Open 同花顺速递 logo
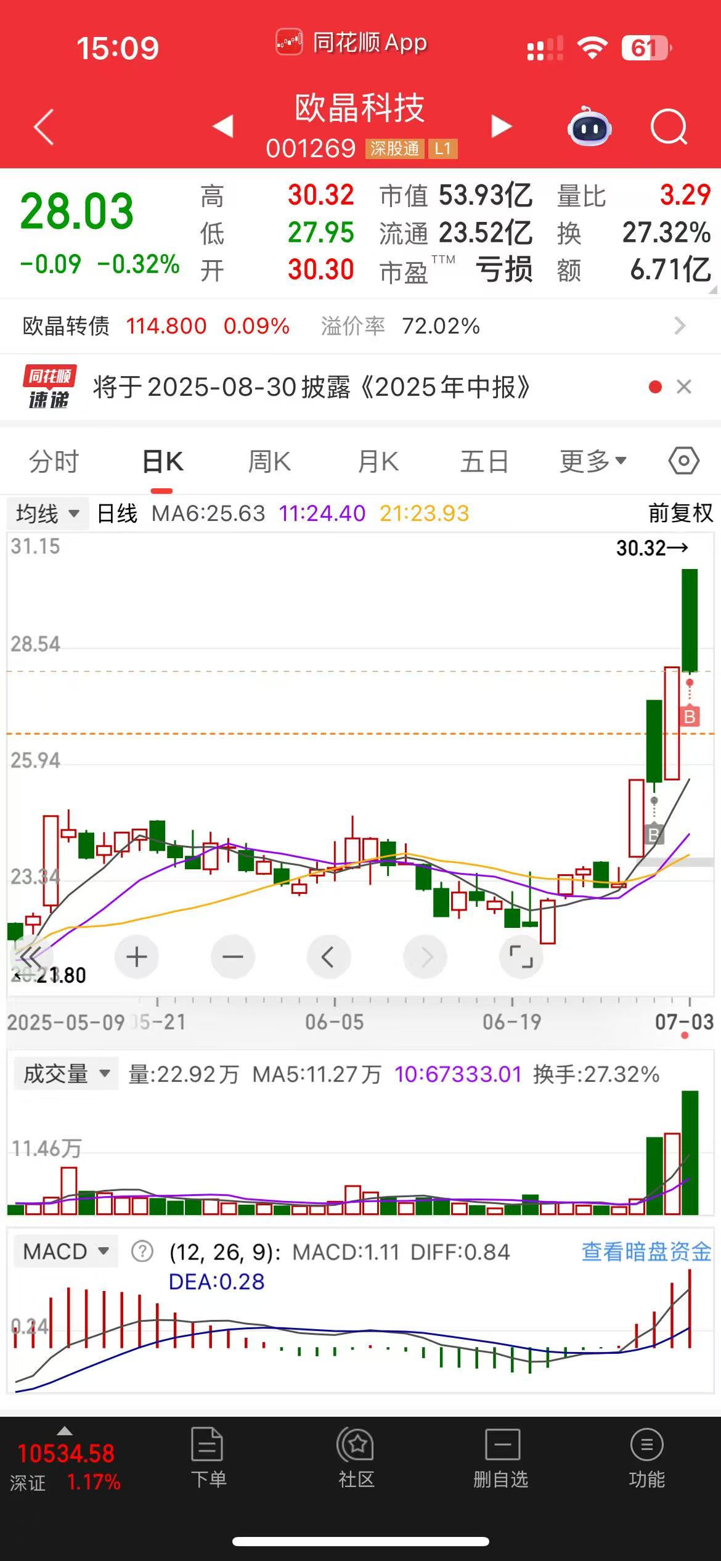 pyautogui.click(x=49, y=387)
